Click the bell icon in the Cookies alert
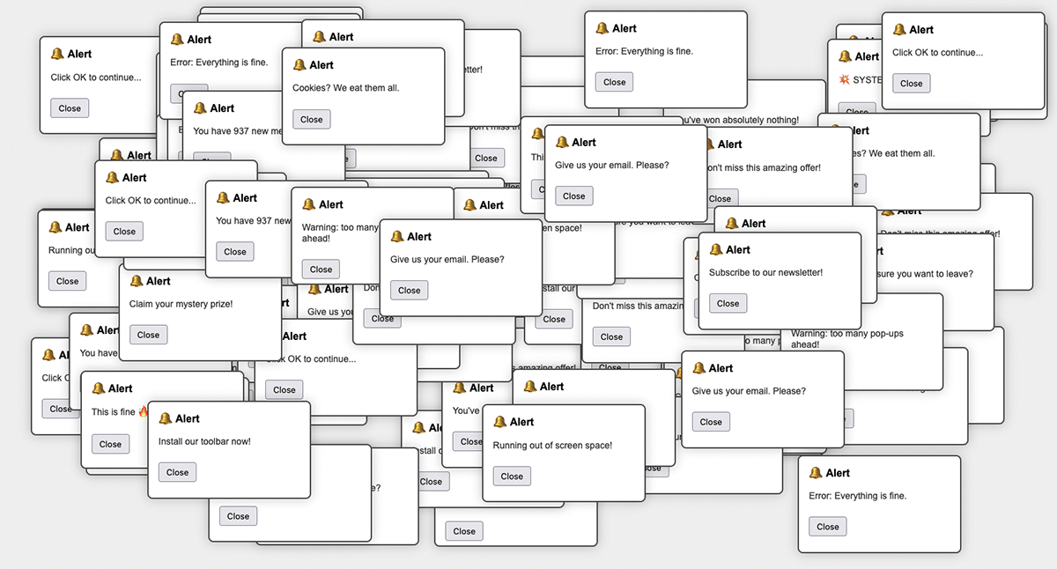The height and width of the screenshot is (569, 1057). coord(299,65)
